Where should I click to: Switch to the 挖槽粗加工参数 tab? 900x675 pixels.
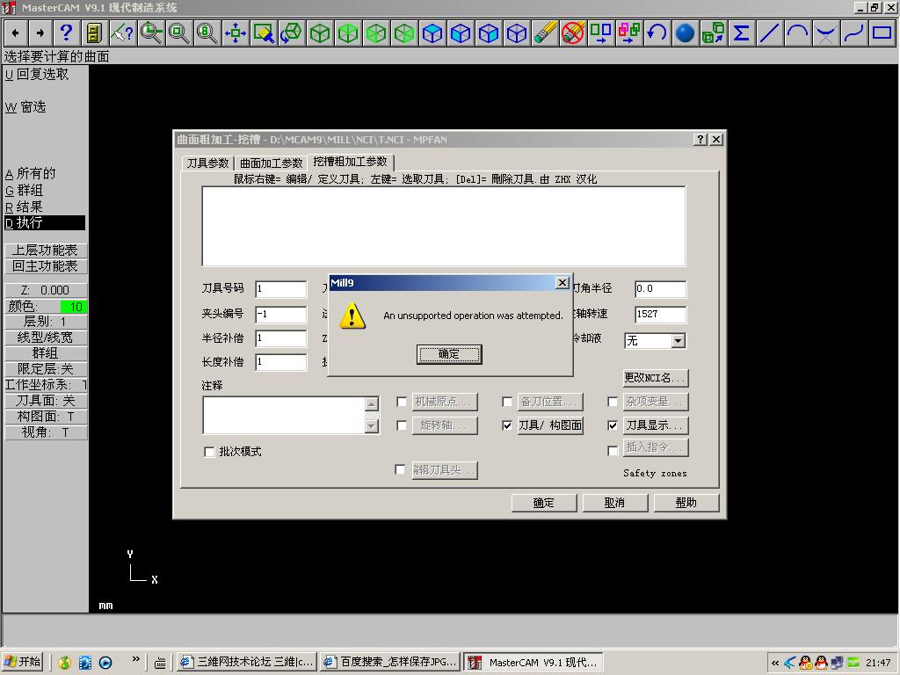pos(350,162)
